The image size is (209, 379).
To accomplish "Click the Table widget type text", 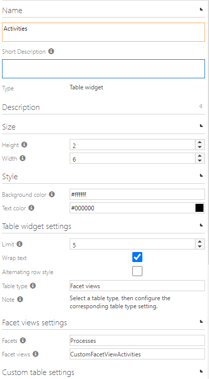I will point(86,87).
